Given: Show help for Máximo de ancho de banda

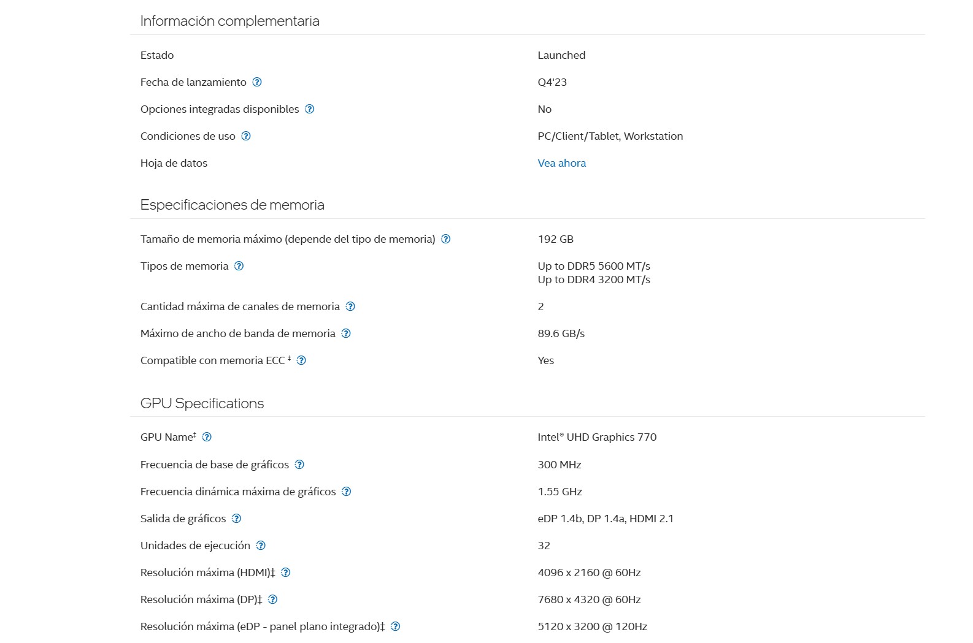Looking at the screenshot, I should (346, 333).
